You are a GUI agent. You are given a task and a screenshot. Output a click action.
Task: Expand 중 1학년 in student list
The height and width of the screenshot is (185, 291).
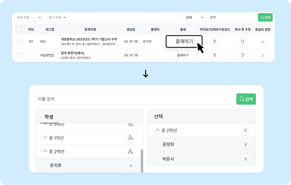click(45, 138)
